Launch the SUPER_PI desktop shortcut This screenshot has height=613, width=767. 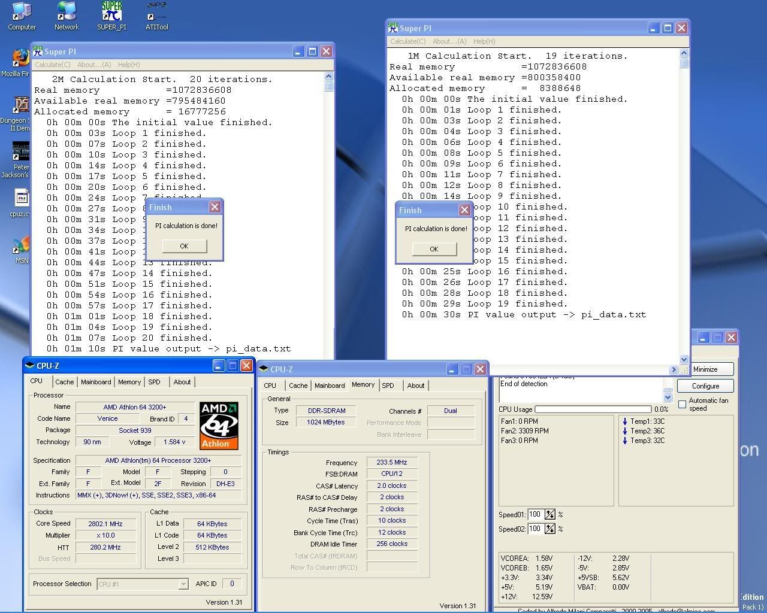[111, 16]
